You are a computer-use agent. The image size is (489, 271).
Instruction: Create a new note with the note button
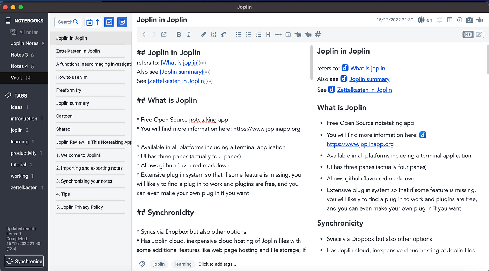(x=122, y=22)
